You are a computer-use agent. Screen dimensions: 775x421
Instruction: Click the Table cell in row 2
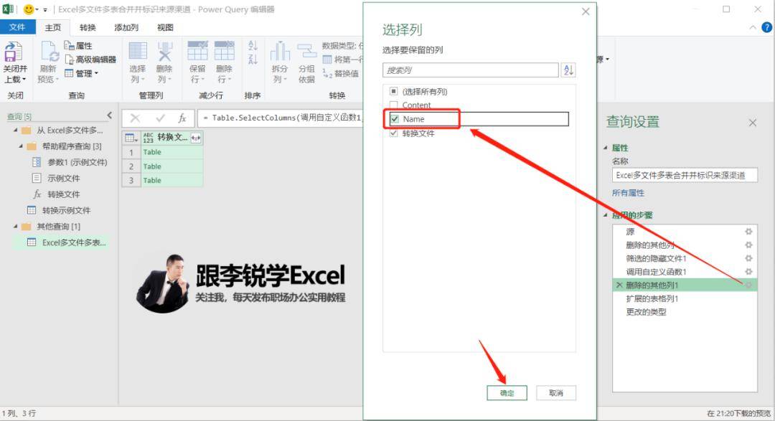click(172, 166)
